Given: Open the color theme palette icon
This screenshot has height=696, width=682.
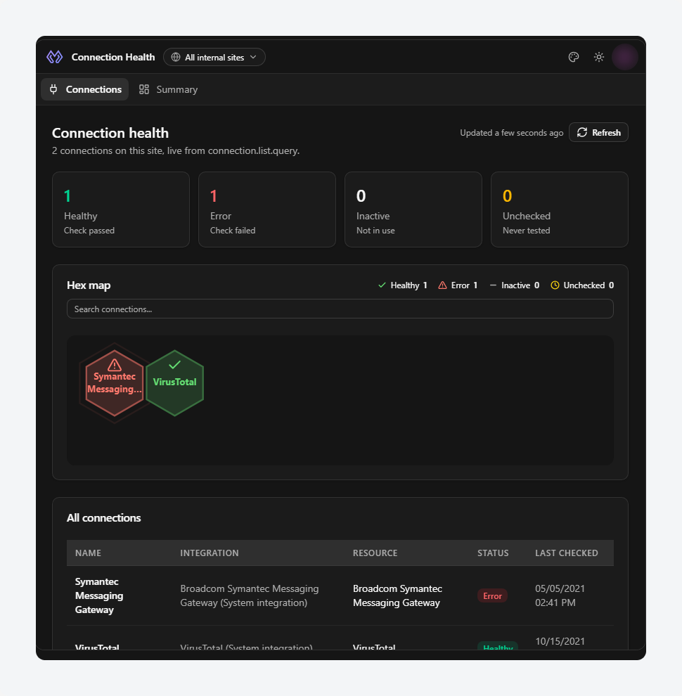Looking at the screenshot, I should [574, 57].
